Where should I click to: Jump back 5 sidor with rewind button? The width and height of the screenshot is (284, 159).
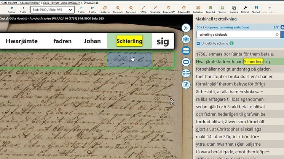(11, 8)
